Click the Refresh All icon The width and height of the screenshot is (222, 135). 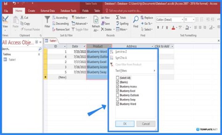tap(96, 20)
